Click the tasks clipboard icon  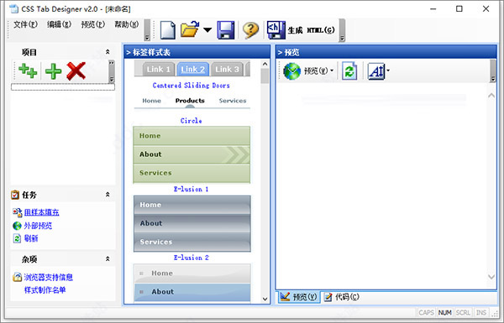click(x=15, y=195)
